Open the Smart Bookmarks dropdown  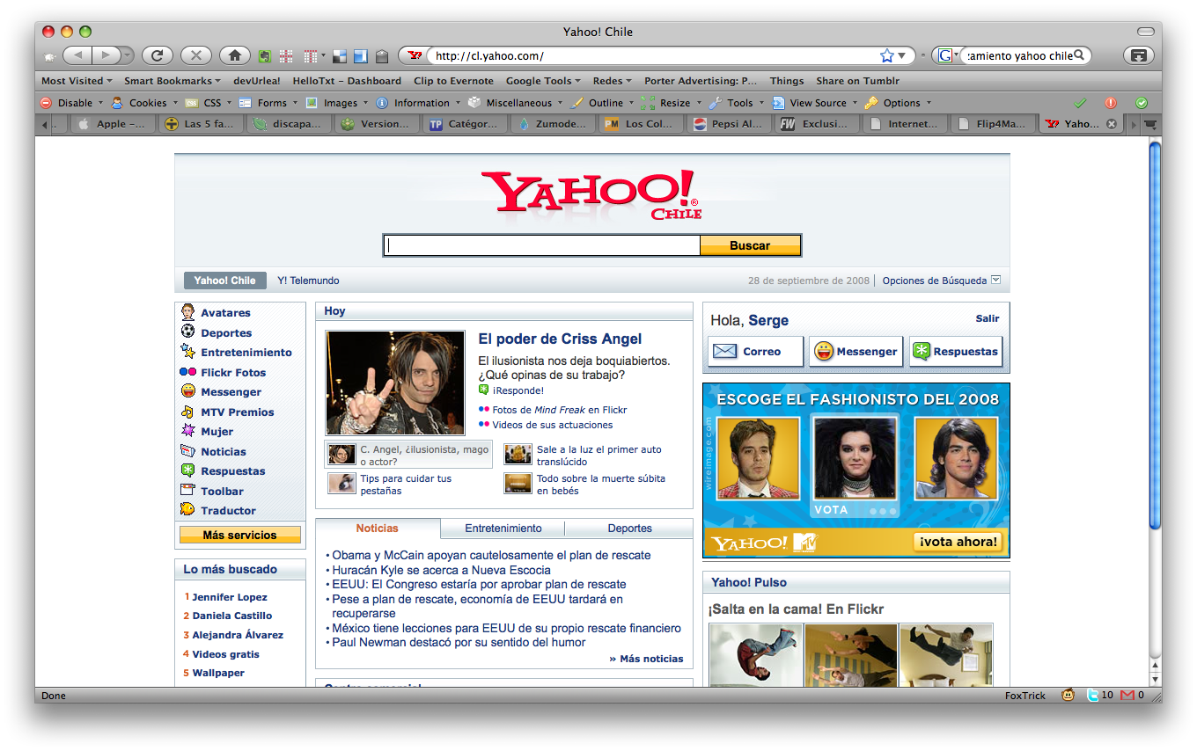[173, 81]
